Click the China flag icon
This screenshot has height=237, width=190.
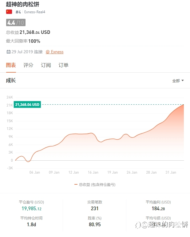tap(9, 12)
